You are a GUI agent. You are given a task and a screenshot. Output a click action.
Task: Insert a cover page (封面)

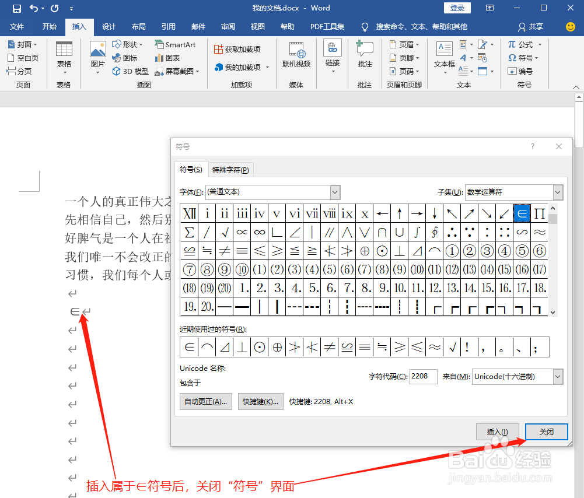[x=23, y=45]
